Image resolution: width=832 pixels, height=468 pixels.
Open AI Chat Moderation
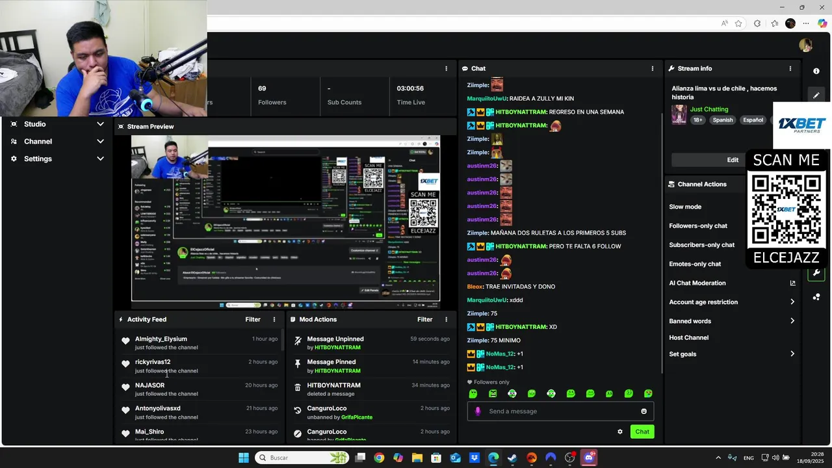(697, 283)
